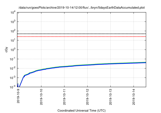This screenshot has height=113, width=161.
Task: Select the 2019-10-12 date tick label
Action: click(87, 97)
